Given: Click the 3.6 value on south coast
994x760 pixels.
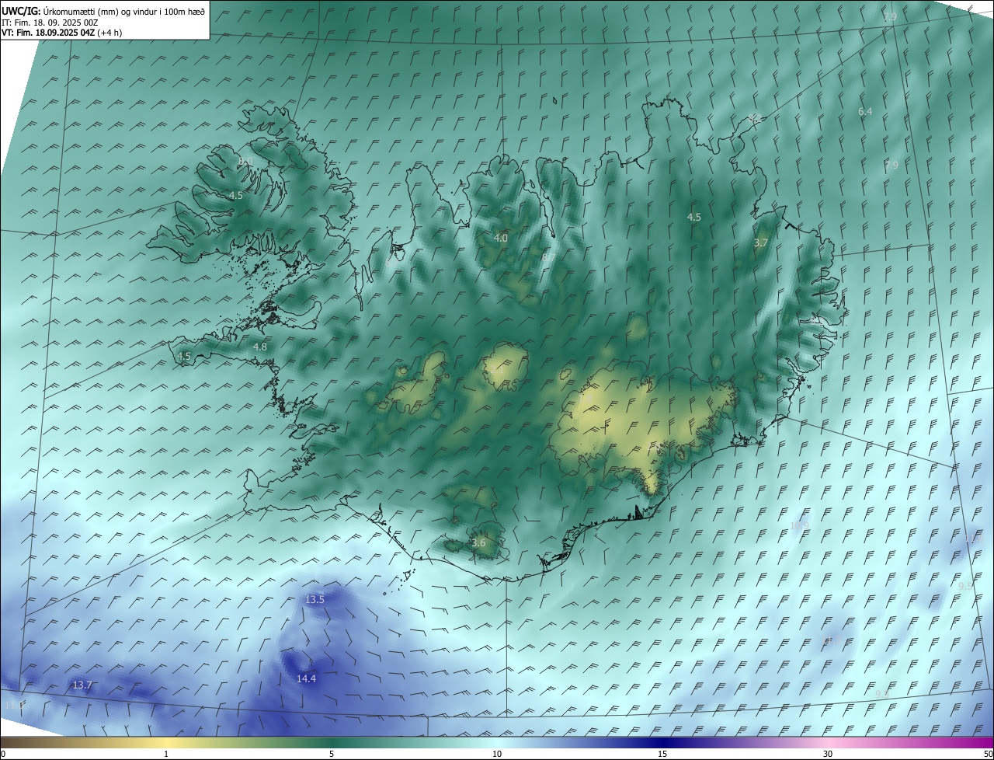Looking at the screenshot, I should pos(478,542).
